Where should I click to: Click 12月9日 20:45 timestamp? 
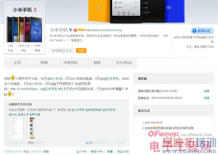13,151
